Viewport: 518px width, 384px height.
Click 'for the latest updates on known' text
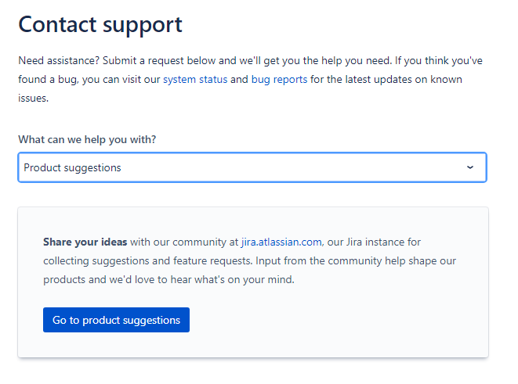click(386, 80)
